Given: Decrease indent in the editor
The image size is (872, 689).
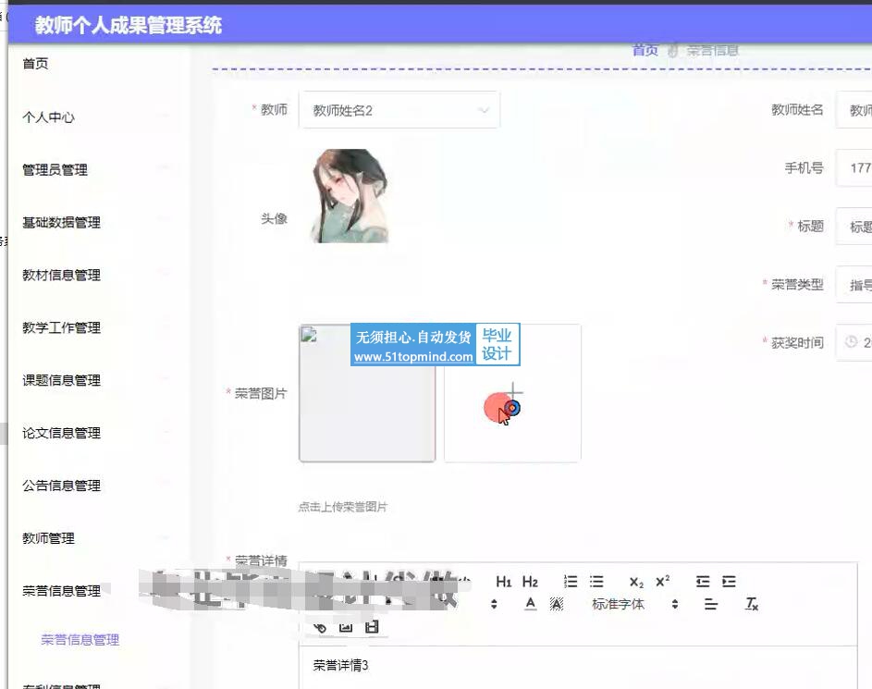Looking at the screenshot, I should click(703, 582).
